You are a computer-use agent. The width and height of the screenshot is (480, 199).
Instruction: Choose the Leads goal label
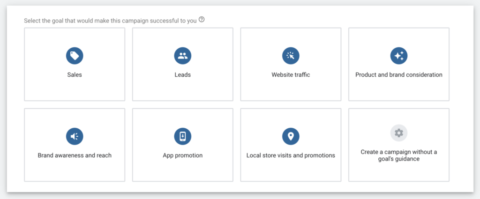tap(182, 74)
